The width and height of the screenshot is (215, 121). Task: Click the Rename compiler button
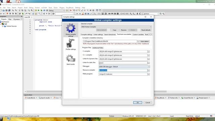(x=124, y=30)
